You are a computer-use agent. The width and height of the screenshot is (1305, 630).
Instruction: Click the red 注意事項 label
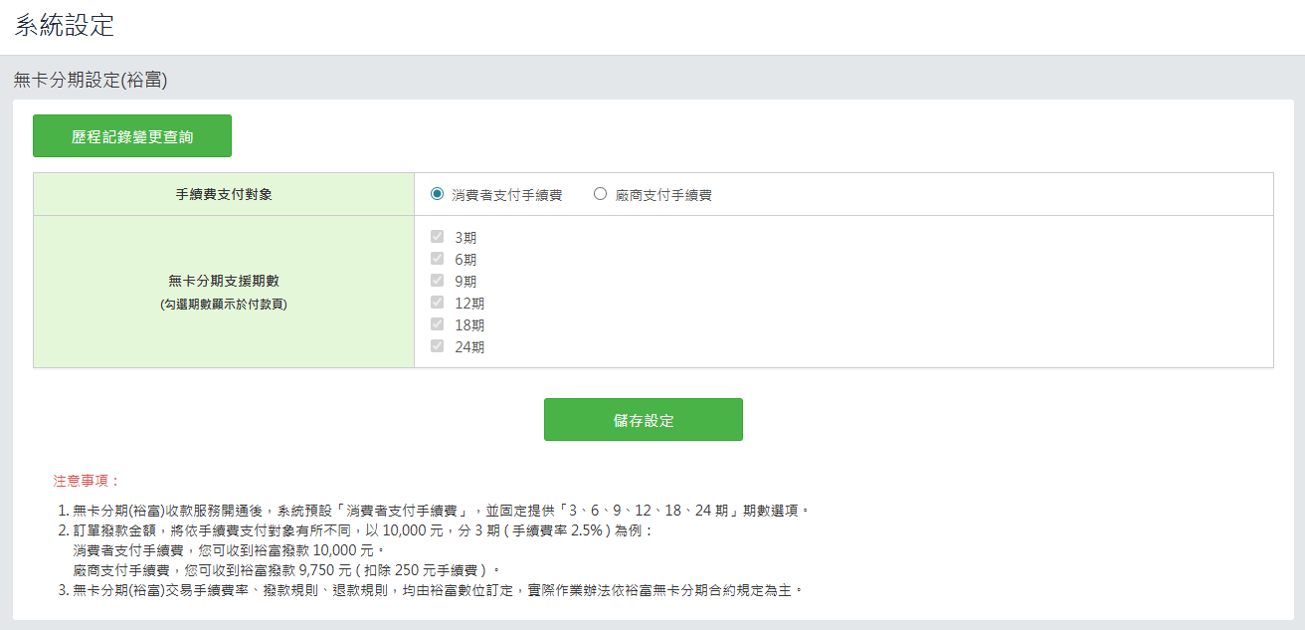(x=87, y=481)
